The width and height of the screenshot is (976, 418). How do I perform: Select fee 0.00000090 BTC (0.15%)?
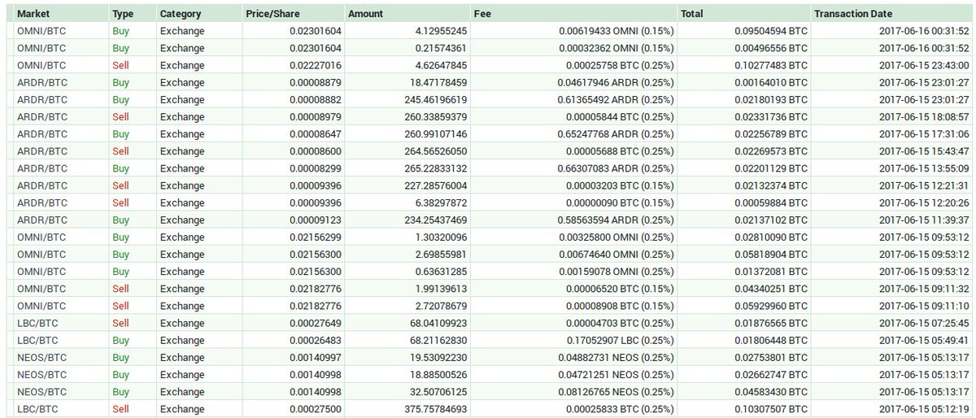pyautogui.click(x=618, y=202)
